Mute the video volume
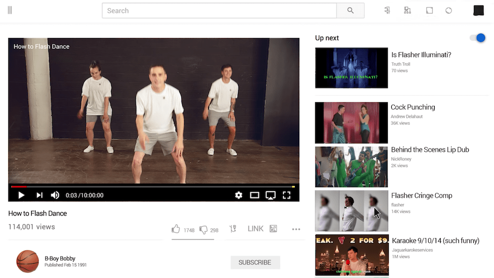 click(x=55, y=195)
